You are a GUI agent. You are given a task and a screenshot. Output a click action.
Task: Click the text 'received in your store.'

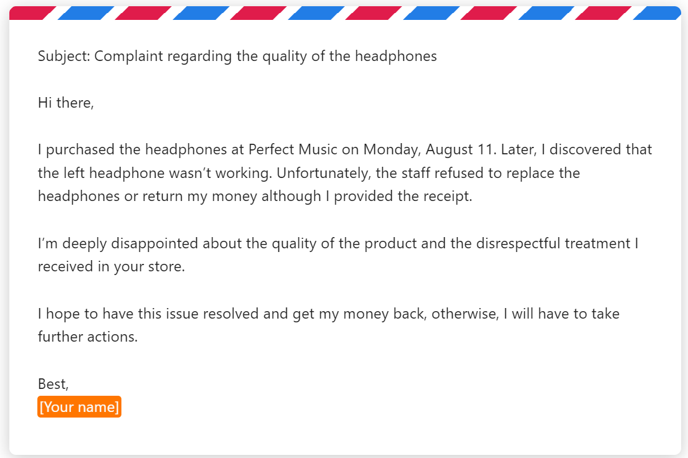111,266
